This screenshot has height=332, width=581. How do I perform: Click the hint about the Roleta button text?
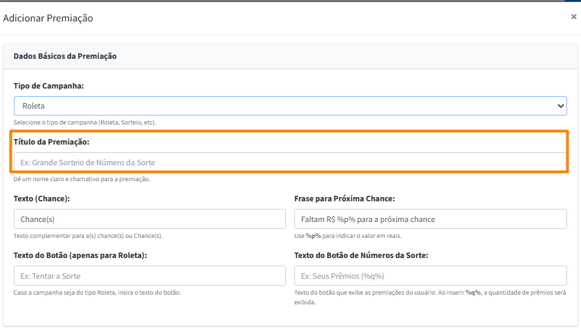pos(97,293)
